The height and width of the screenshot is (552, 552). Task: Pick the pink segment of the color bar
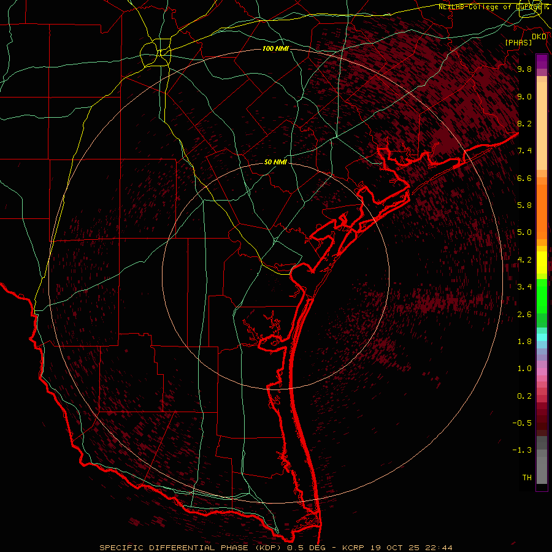(x=542, y=372)
